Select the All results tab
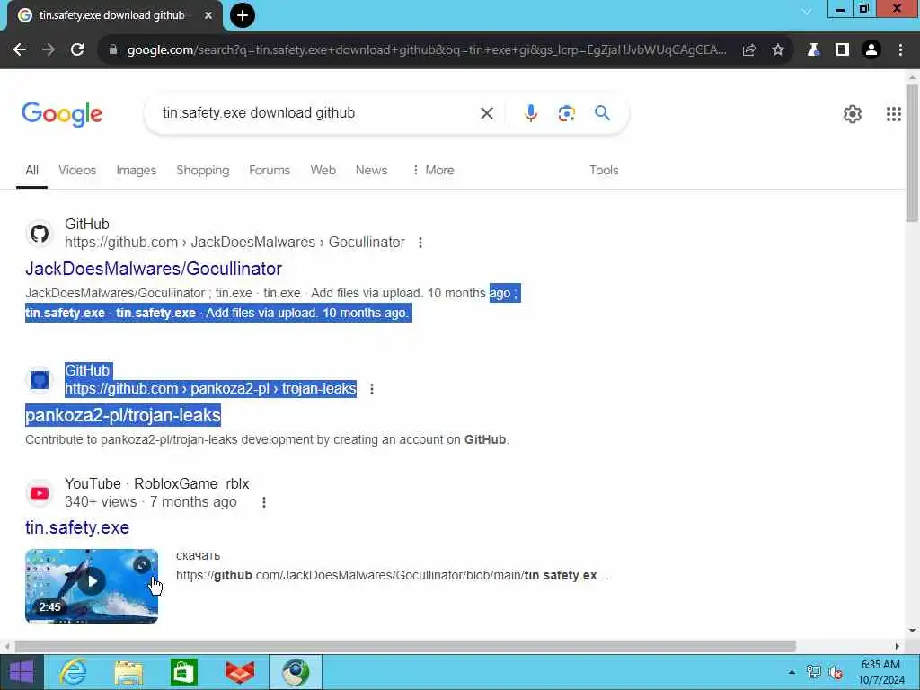 [31, 170]
